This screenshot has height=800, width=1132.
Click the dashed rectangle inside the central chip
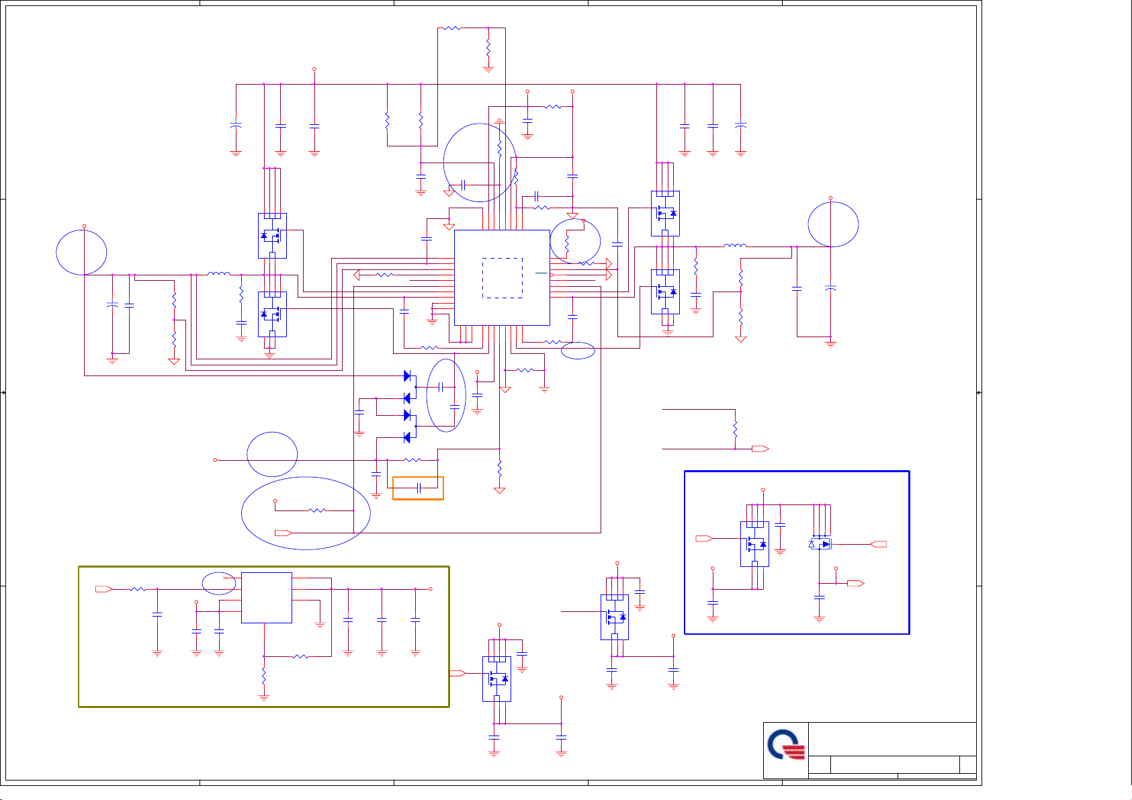[503, 278]
